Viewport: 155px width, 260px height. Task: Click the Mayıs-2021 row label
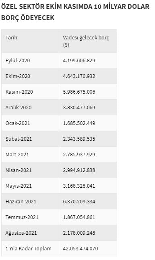(x=19, y=186)
